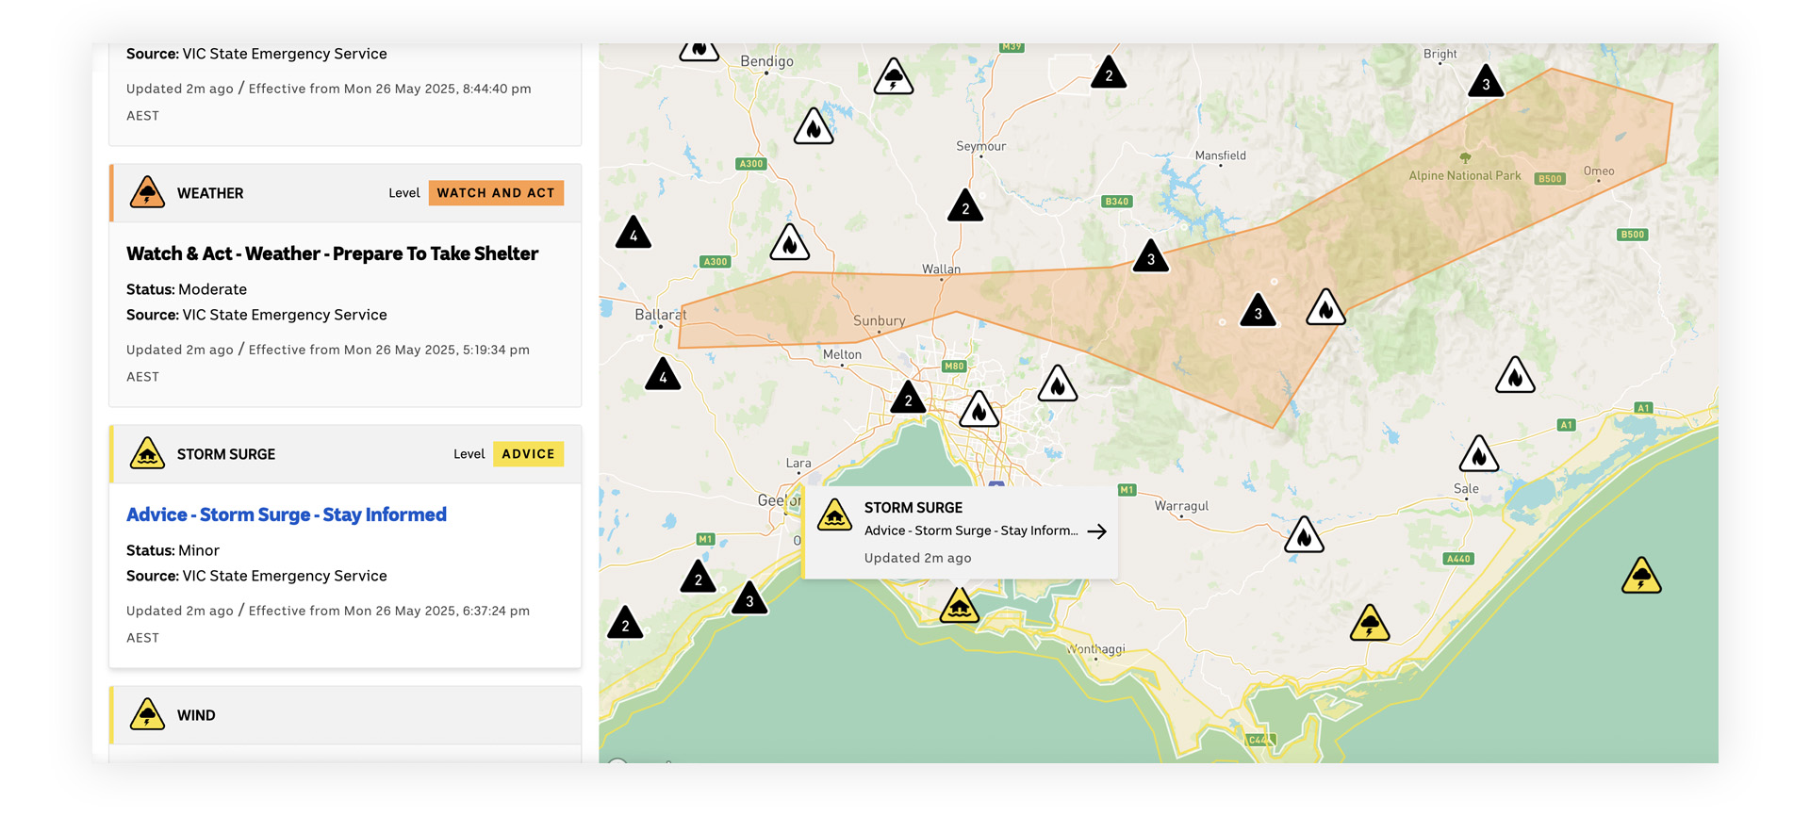Select the cluster marker 2 west of Melbourne
Image resolution: width=1810 pixels, height=816 pixels.
[908, 399]
